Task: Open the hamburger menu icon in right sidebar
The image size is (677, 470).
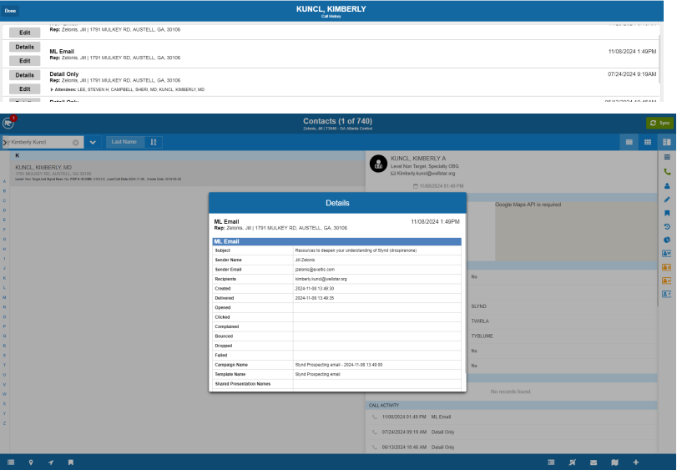Action: [667, 157]
